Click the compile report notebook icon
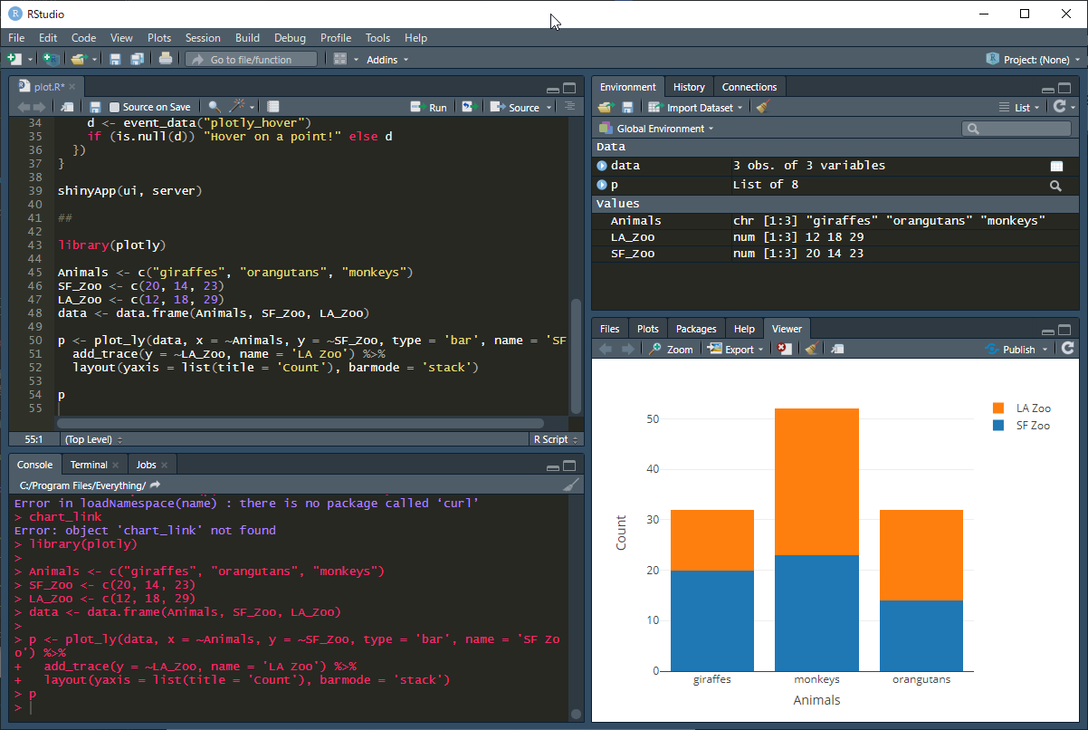Screen dimensions: 1088x730 273,107
